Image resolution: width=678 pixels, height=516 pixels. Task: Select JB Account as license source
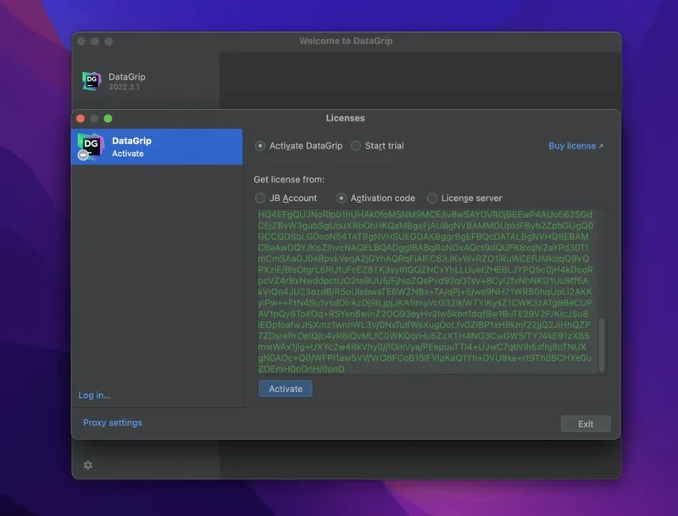[260, 199]
